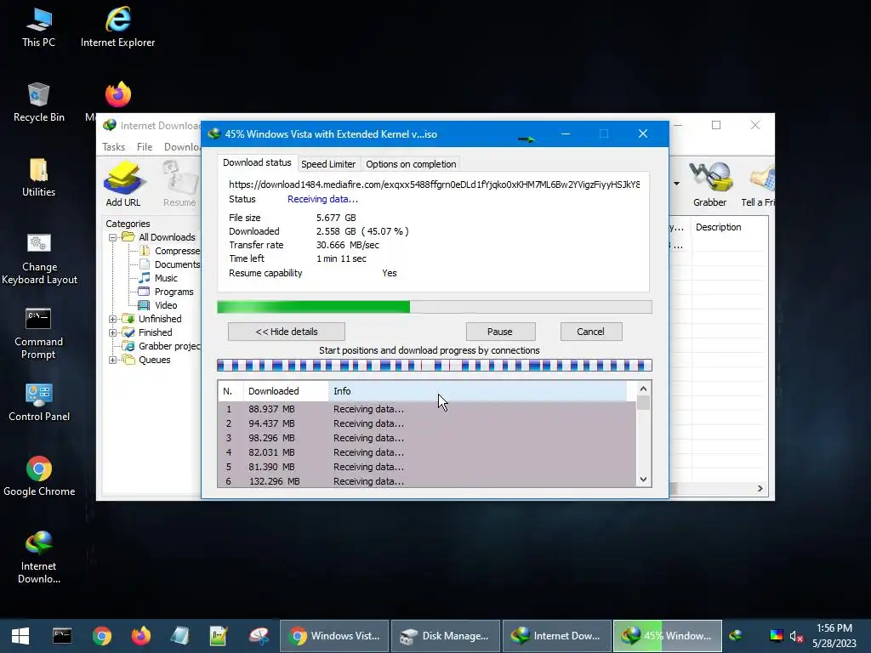Screen dimensions: 871x653
Task: Select connection row 1 with 88.937 MB
Action: [x=427, y=409]
